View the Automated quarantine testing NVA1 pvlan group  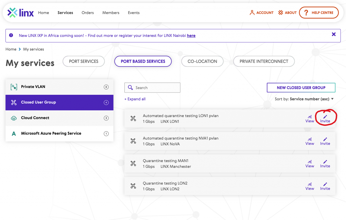310,141
